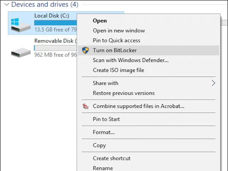Click the BitLocker shield icon
Image resolution: width=228 pixels, height=171 pixels.
tap(85, 50)
